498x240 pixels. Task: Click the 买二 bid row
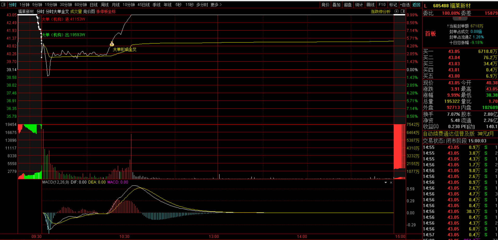tap(460, 58)
